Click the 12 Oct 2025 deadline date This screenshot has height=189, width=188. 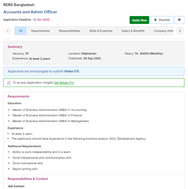click(41, 20)
